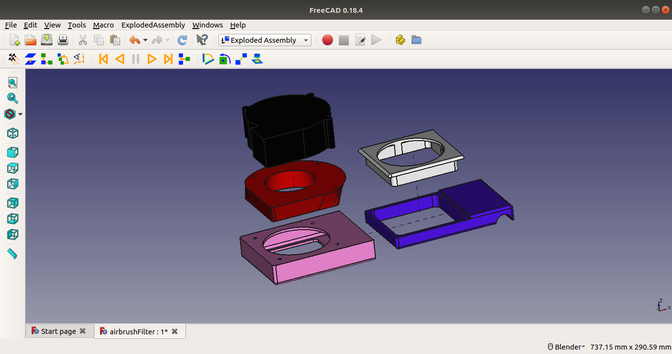Print the current document
This screenshot has height=354, width=672.
(x=63, y=40)
